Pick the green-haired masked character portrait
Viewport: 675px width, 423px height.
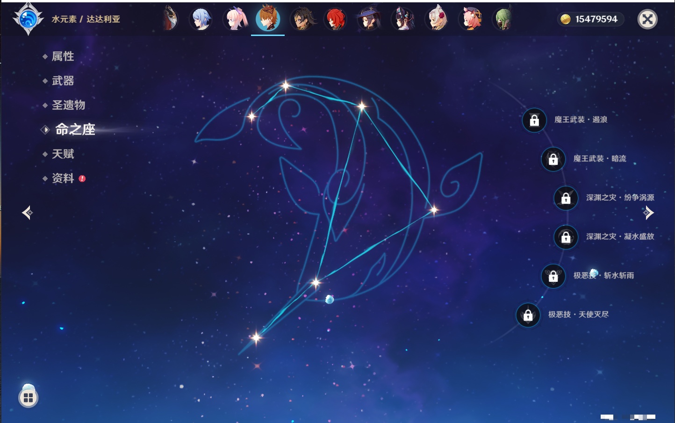tap(503, 19)
